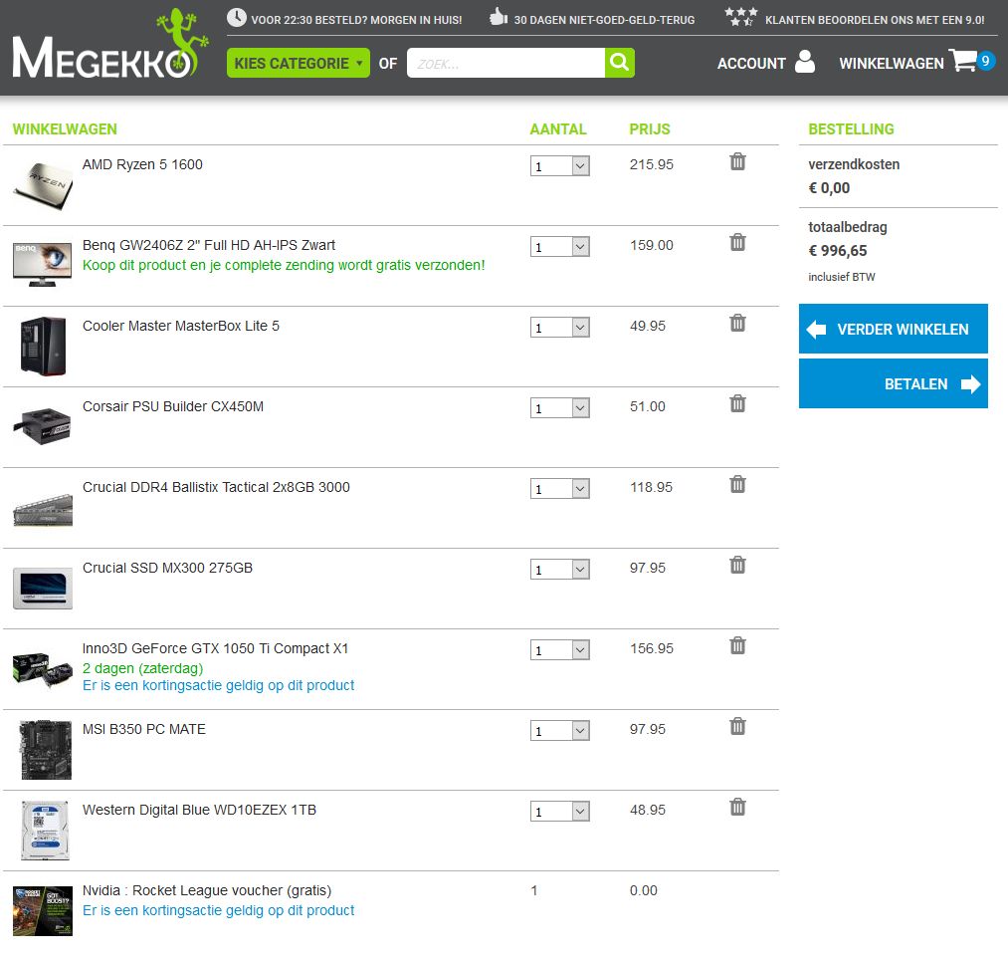Open the GTX 1050 Ti kortingsactie link
1008x963 pixels.
pyautogui.click(x=218, y=685)
